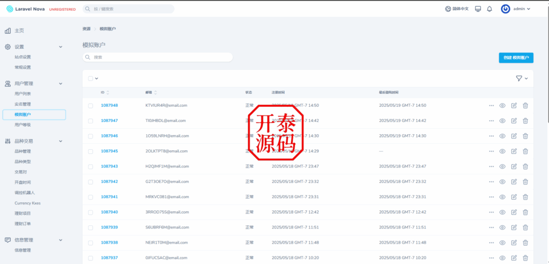Check the box for row 1087943
The width and height of the screenshot is (549, 264).
(90, 166)
